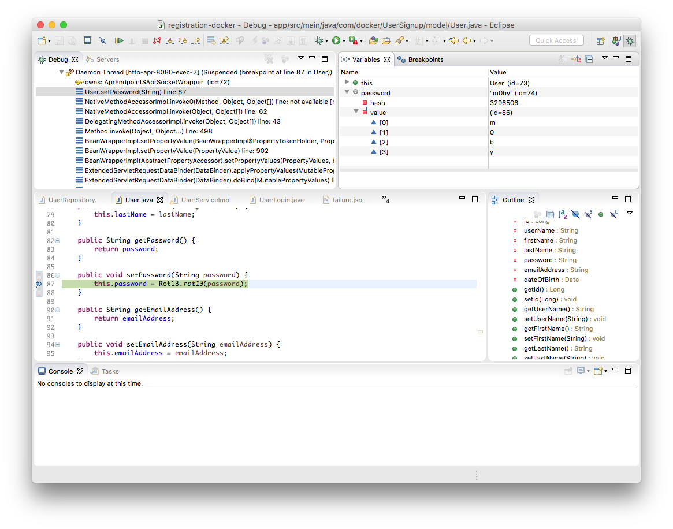This screenshot has width=673, height=529.
Task: Click the Step Into icon
Action: [170, 40]
